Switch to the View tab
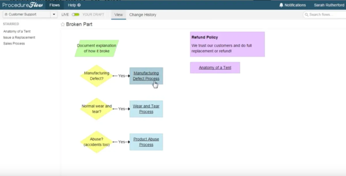The width and height of the screenshot is (346, 176). [x=119, y=15]
